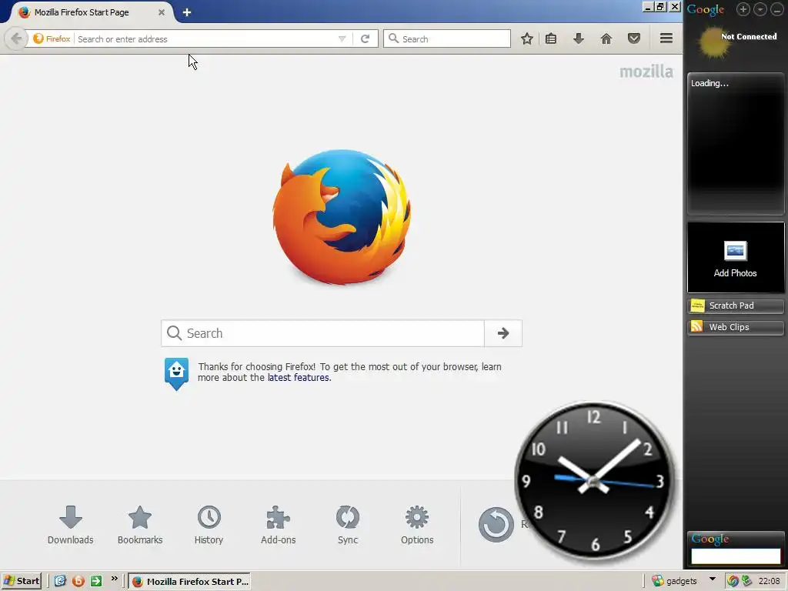Open a new tab with plus button
The image size is (788, 591).
point(187,12)
